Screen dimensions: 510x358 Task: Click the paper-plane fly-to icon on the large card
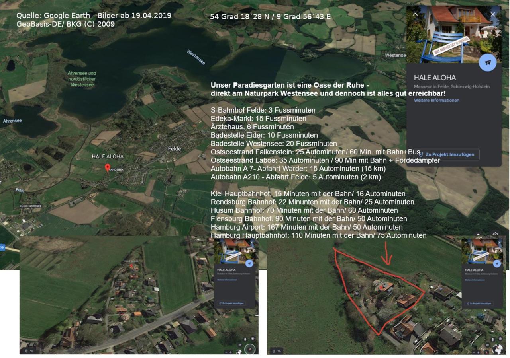488,62
